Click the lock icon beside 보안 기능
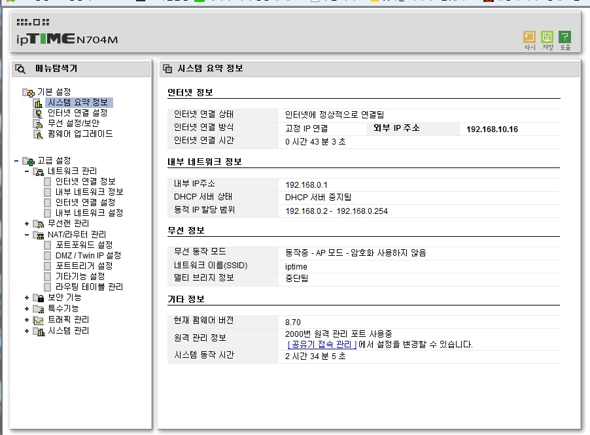 39,298
